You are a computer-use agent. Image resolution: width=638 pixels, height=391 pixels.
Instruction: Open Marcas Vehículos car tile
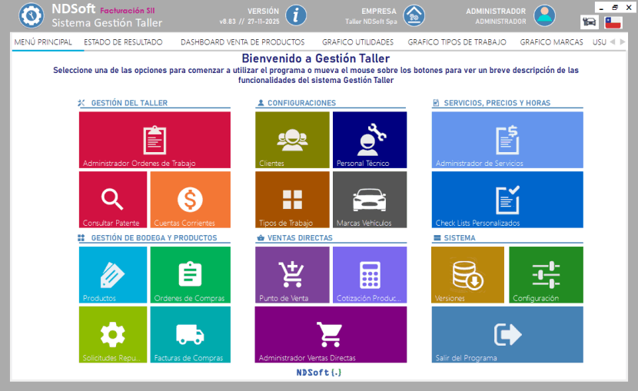tap(370, 199)
